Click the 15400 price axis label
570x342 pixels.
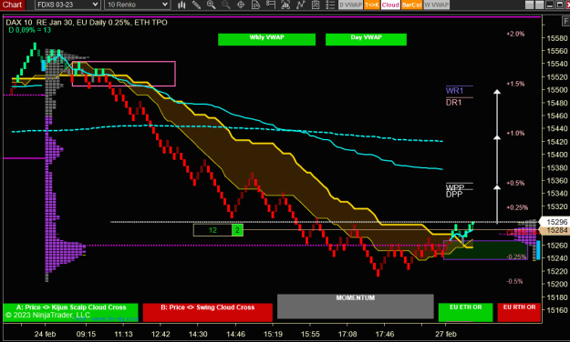[557, 155]
